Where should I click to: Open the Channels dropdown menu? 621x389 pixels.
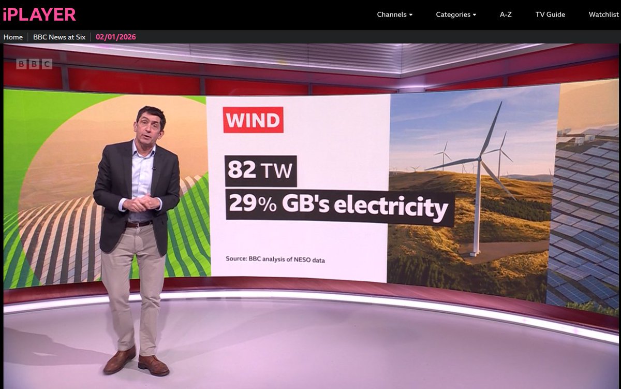394,15
